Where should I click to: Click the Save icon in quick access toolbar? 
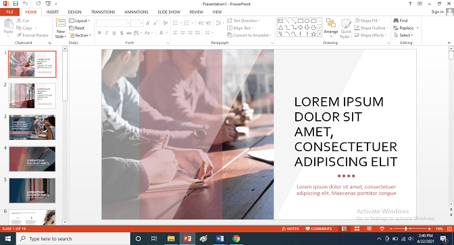click(16, 4)
